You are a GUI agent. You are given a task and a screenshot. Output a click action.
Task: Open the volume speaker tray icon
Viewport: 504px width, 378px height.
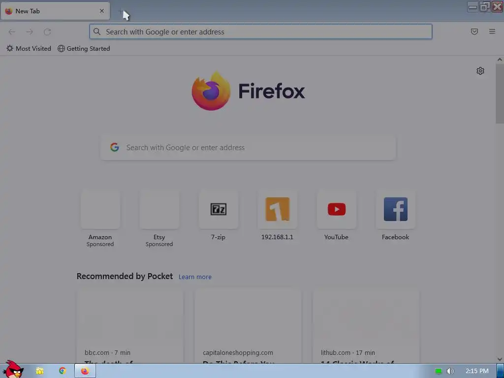pos(450,371)
